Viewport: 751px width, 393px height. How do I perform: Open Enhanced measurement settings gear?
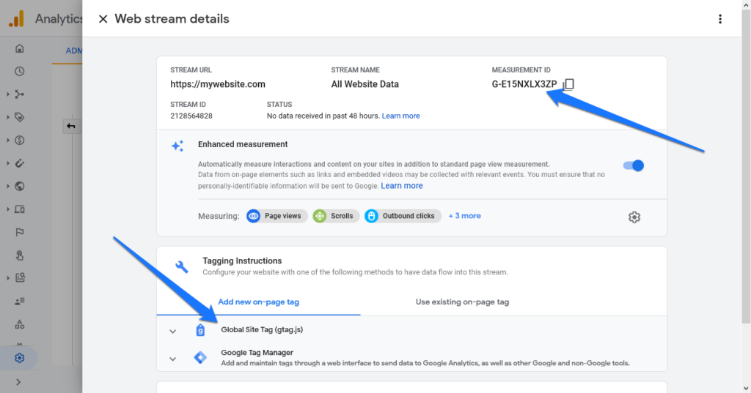tap(634, 217)
